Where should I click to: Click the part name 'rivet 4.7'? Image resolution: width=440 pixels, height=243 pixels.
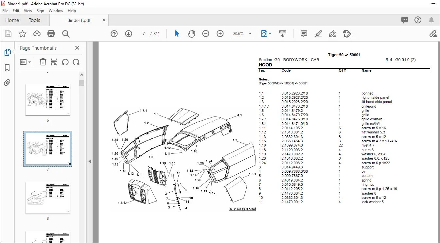(x=368, y=145)
